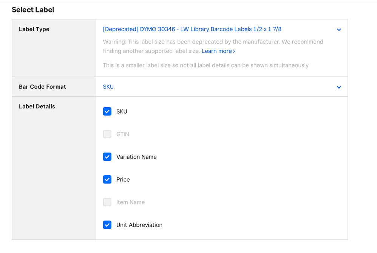
Task: Click the disabled GTIN checkbox box
Action: coord(107,134)
